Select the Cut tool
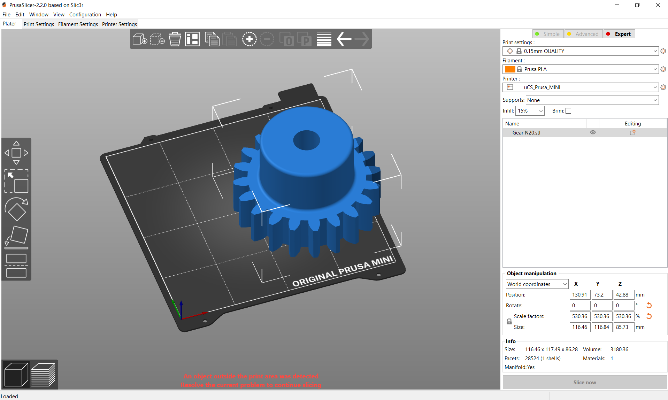This screenshot has height=400, width=668. click(16, 266)
